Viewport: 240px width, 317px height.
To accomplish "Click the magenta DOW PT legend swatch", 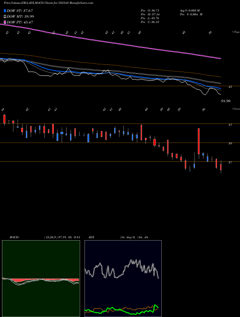I will (x=5, y=22).
